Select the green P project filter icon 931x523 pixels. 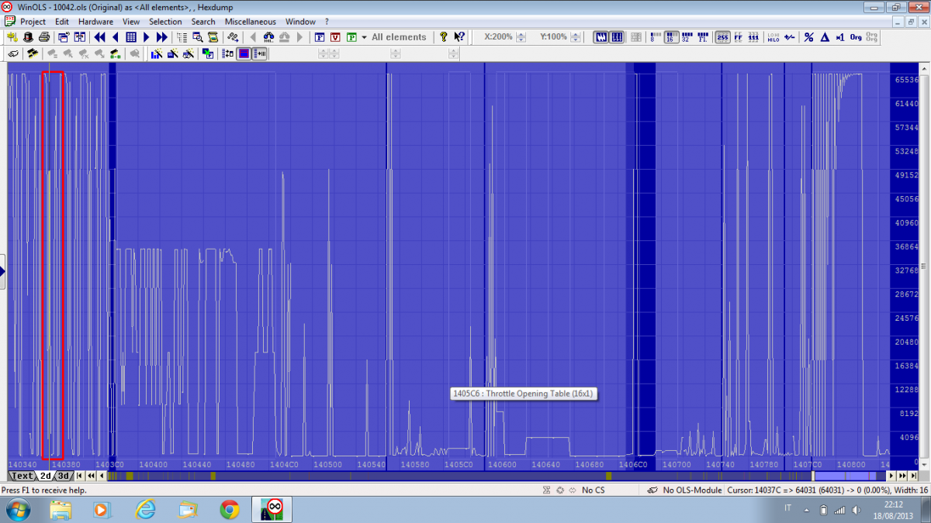[x=351, y=37]
